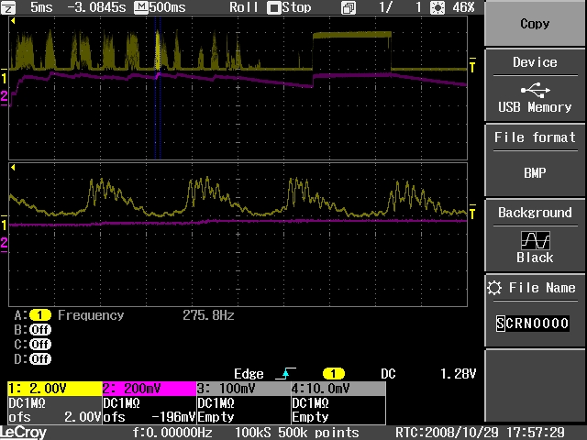The width and height of the screenshot is (587, 440).
Task: Select the BMP file format value
Action: click(535, 173)
